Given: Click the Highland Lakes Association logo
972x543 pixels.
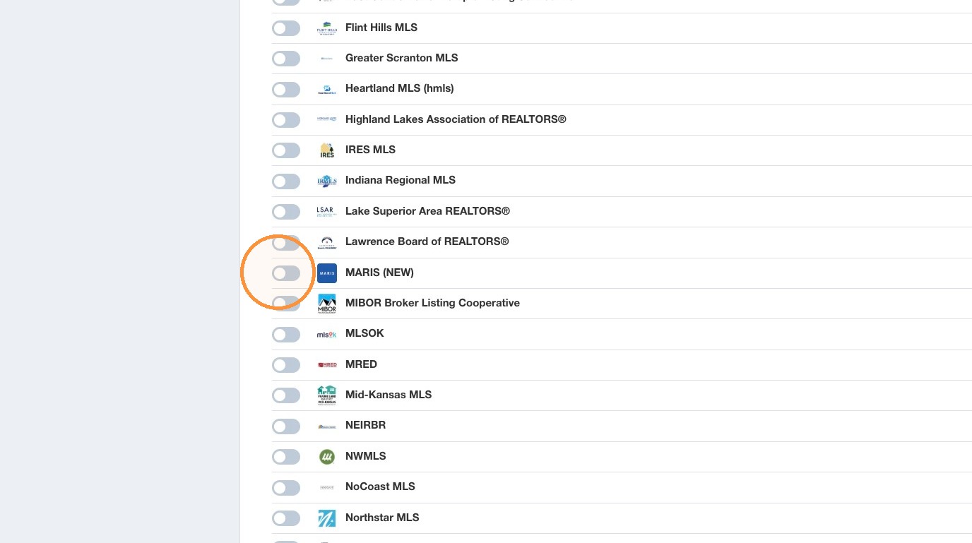Looking at the screenshot, I should (x=327, y=120).
